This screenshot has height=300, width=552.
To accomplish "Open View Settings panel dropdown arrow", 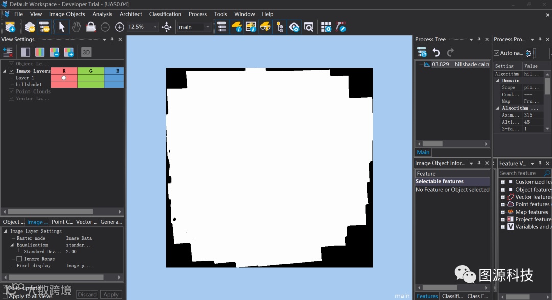I will click(105, 40).
